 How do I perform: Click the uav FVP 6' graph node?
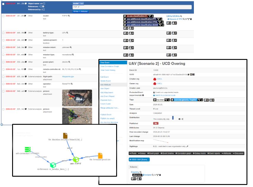[x=76, y=160]
